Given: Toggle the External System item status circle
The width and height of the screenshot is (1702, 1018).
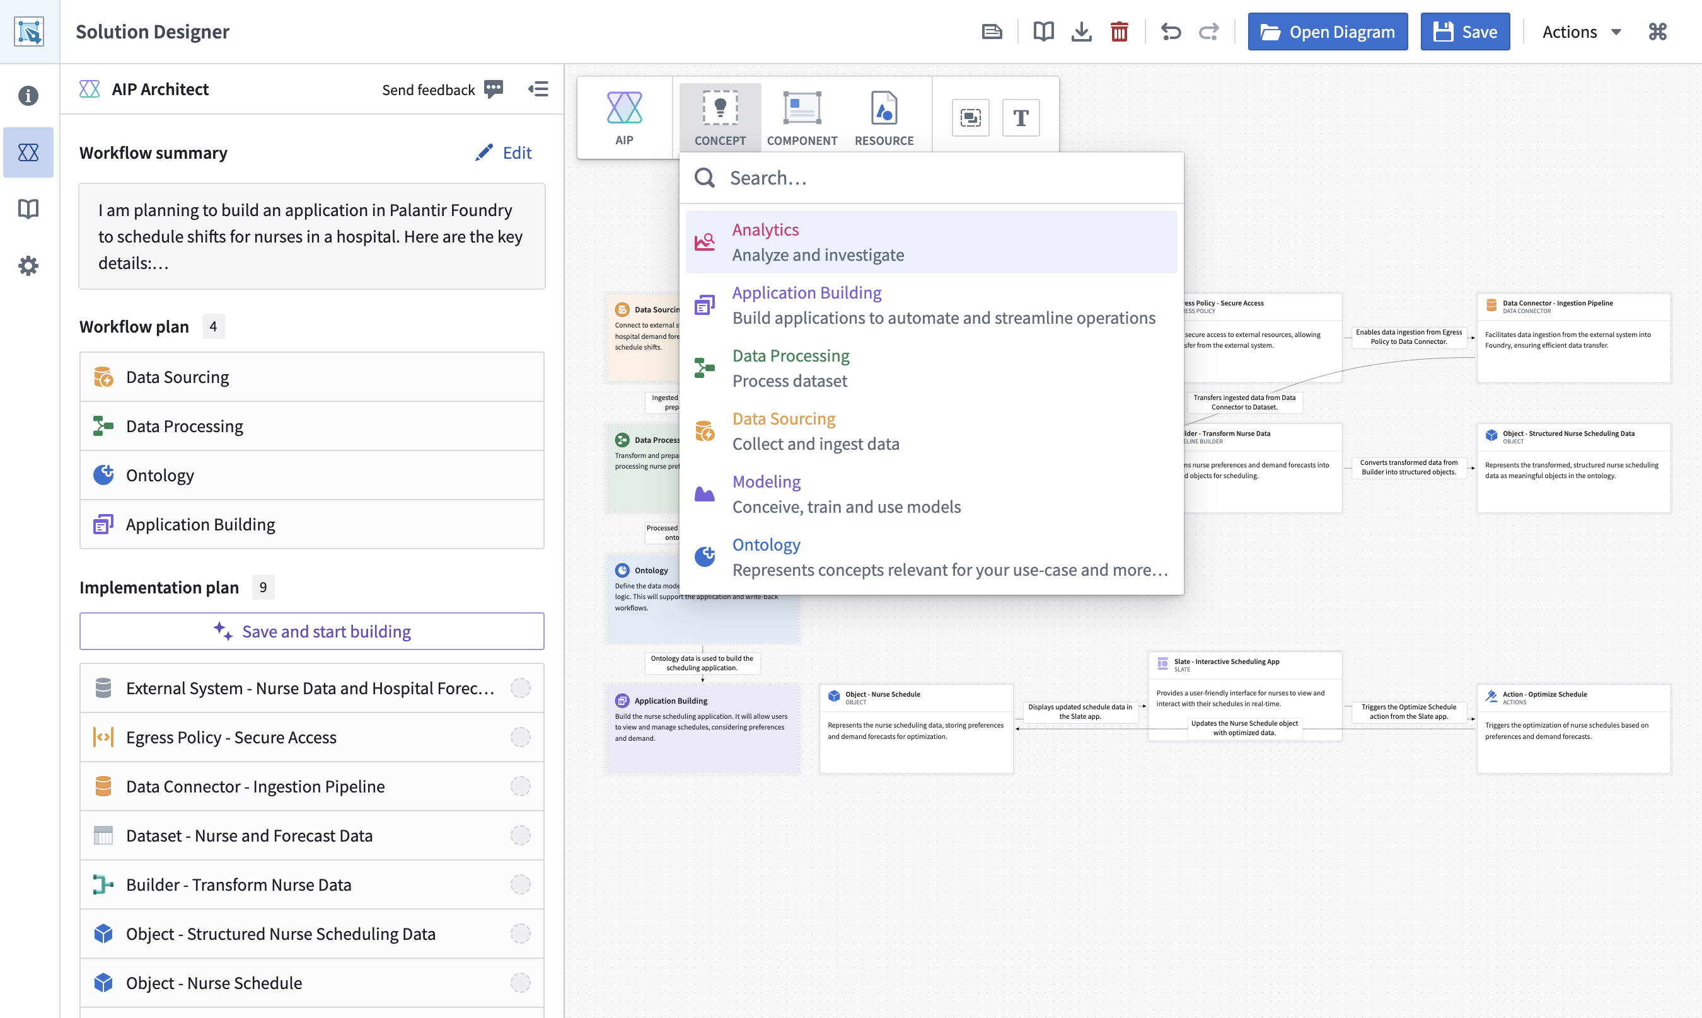Looking at the screenshot, I should [520, 688].
